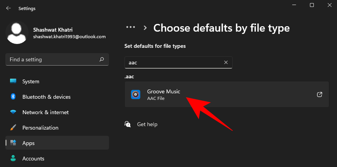
Task: Open the user profile avatar picture
Action: tap(17, 32)
